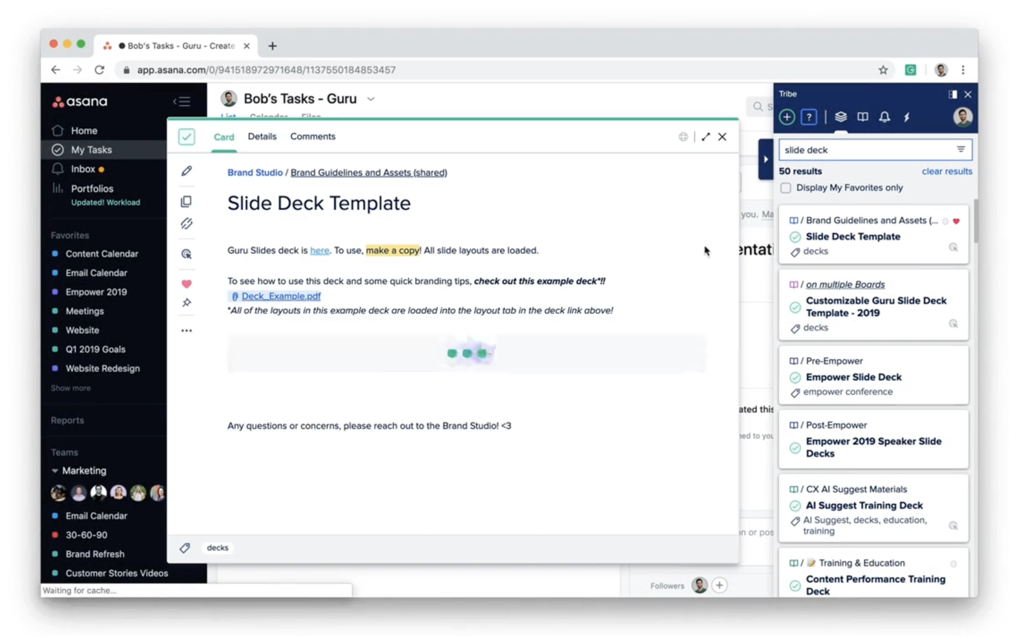
Task: Create a new Guru card with plus icon
Action: (787, 117)
